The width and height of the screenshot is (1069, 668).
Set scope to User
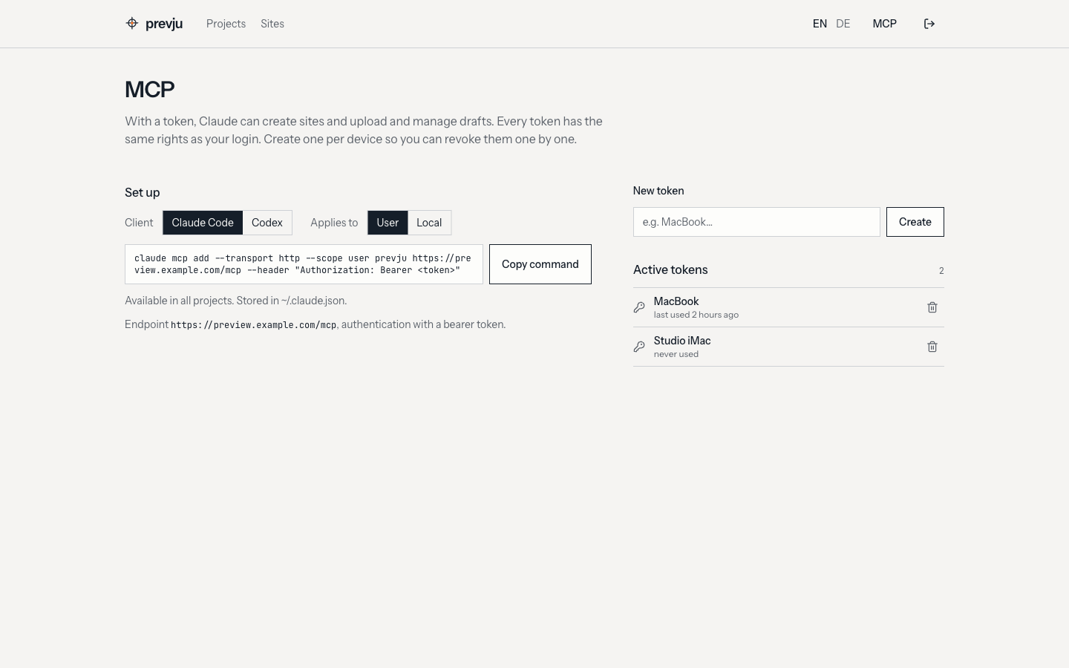(x=388, y=223)
